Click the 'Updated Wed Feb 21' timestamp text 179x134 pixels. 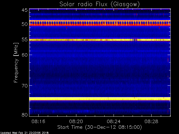click(x=24, y=133)
